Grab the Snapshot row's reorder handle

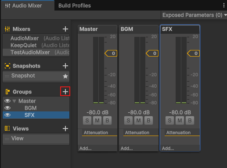(7, 76)
